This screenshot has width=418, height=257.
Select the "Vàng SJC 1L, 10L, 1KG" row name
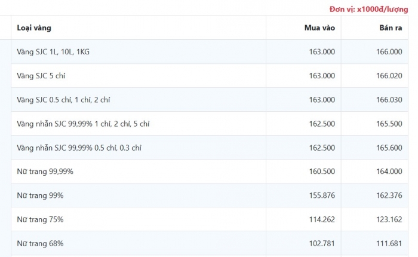[53, 52]
